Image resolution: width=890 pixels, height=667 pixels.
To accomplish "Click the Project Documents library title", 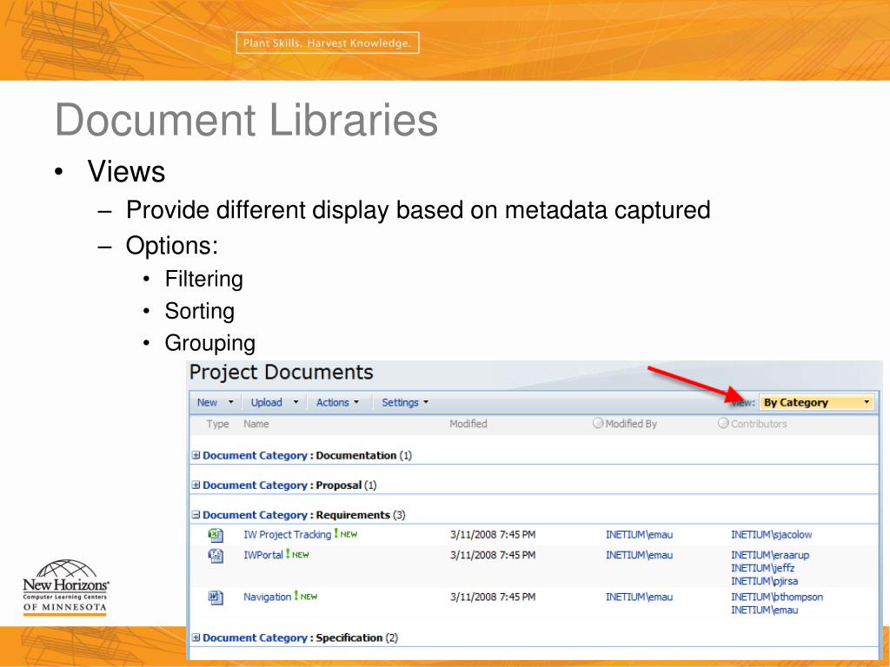I will pyautogui.click(x=281, y=372).
